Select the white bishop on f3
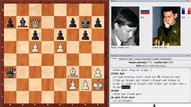Image resolution: width=191 pixels, height=107 pixels. [x=73, y=73]
